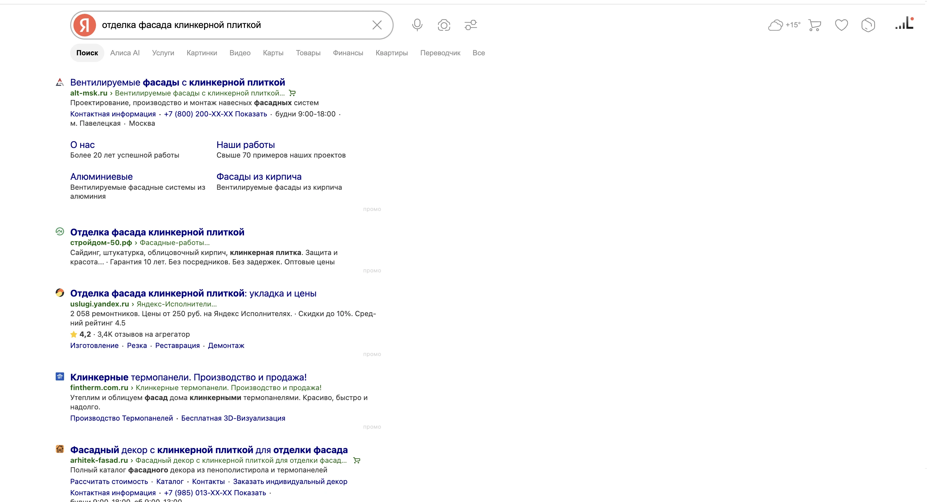Image resolution: width=927 pixels, height=502 pixels.
Task: Open arhitek-fasad.ru 'Контактная информация' link
Action: (113, 493)
